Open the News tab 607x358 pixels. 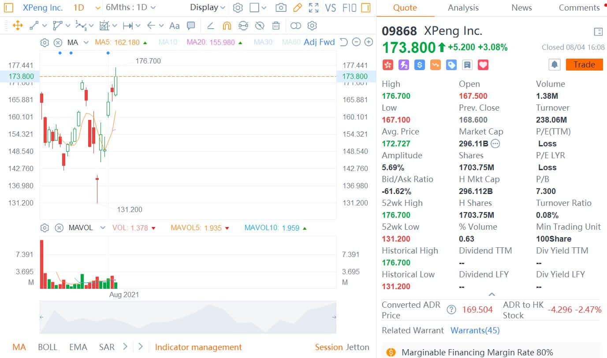coord(521,7)
